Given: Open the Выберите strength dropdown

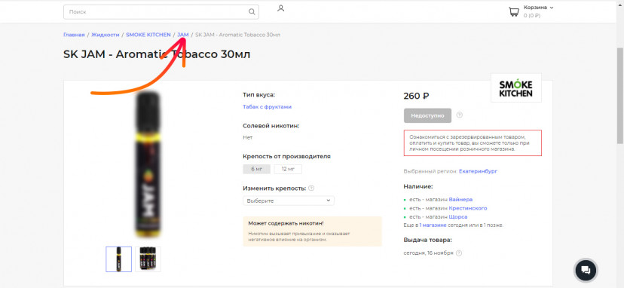Looking at the screenshot, I should coord(289,201).
